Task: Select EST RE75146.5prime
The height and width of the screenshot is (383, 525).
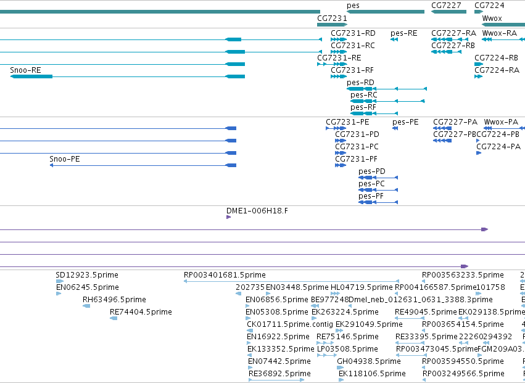Action: pyautogui.click(x=325, y=343)
